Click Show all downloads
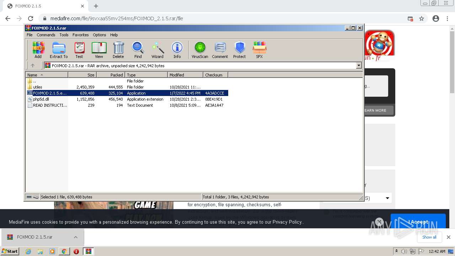Image resolution: width=455 pixels, height=256 pixels. tap(429, 237)
